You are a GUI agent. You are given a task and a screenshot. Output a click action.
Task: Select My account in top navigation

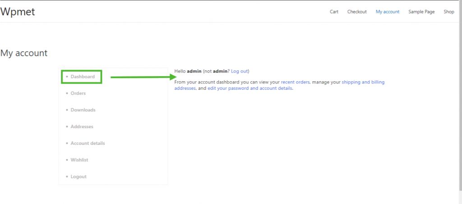(388, 12)
